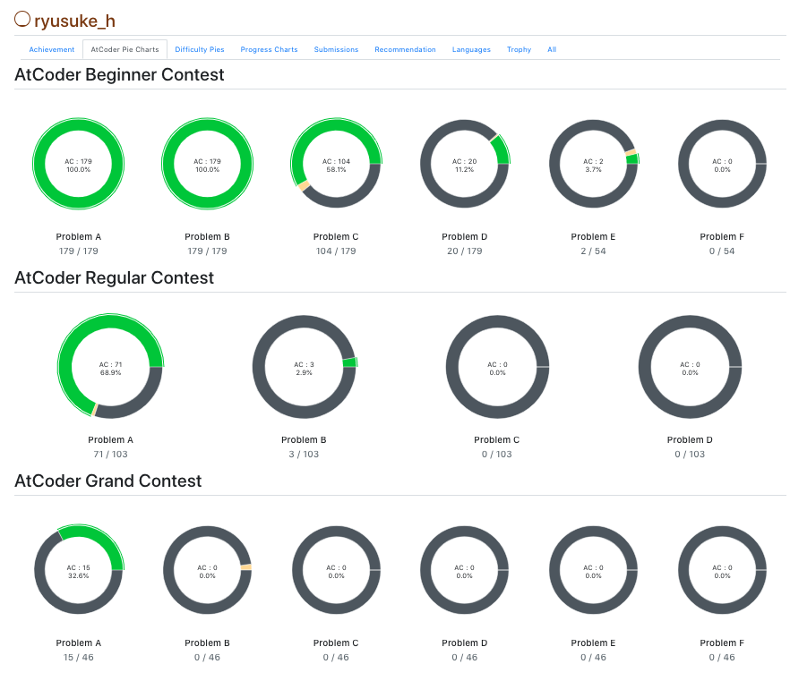This screenshot has width=790, height=698.
Task: Click the Beginner Contest Problem D pie chart
Action: (465, 164)
